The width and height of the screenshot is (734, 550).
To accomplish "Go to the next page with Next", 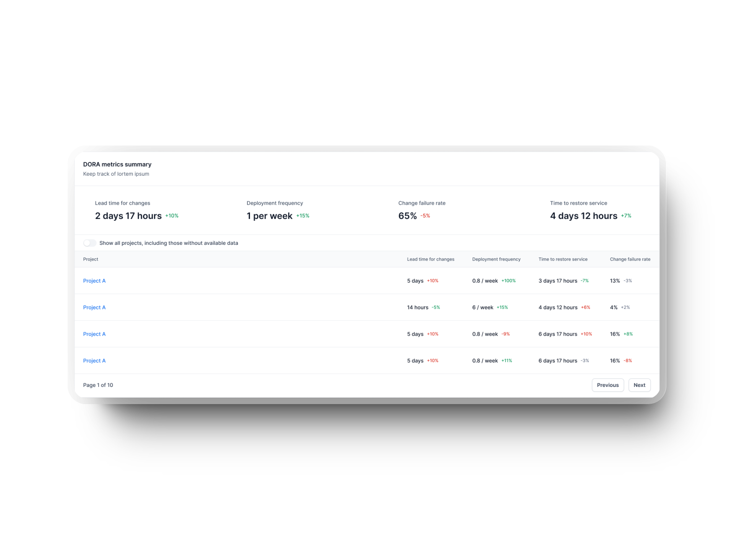I will click(639, 385).
